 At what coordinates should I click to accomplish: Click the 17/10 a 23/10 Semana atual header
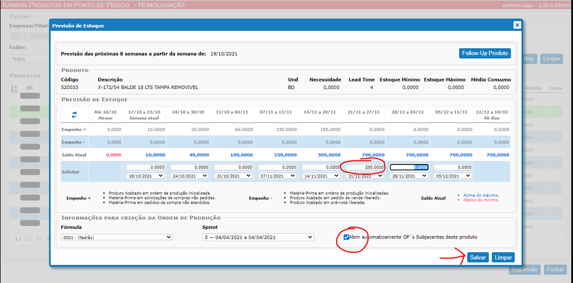144,115
